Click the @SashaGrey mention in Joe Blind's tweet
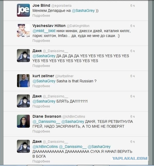This screenshot has height=166, width=154. [x=83, y=11]
